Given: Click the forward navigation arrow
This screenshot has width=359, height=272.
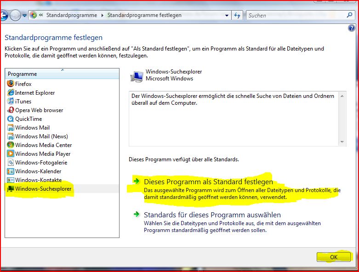Looking at the screenshot, I should (15, 16).
